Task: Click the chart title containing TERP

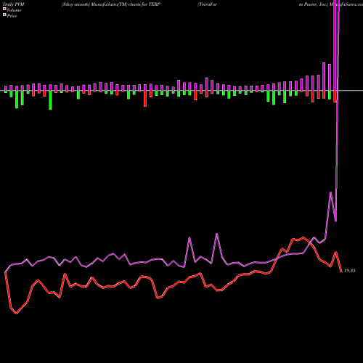Action: 111,4
